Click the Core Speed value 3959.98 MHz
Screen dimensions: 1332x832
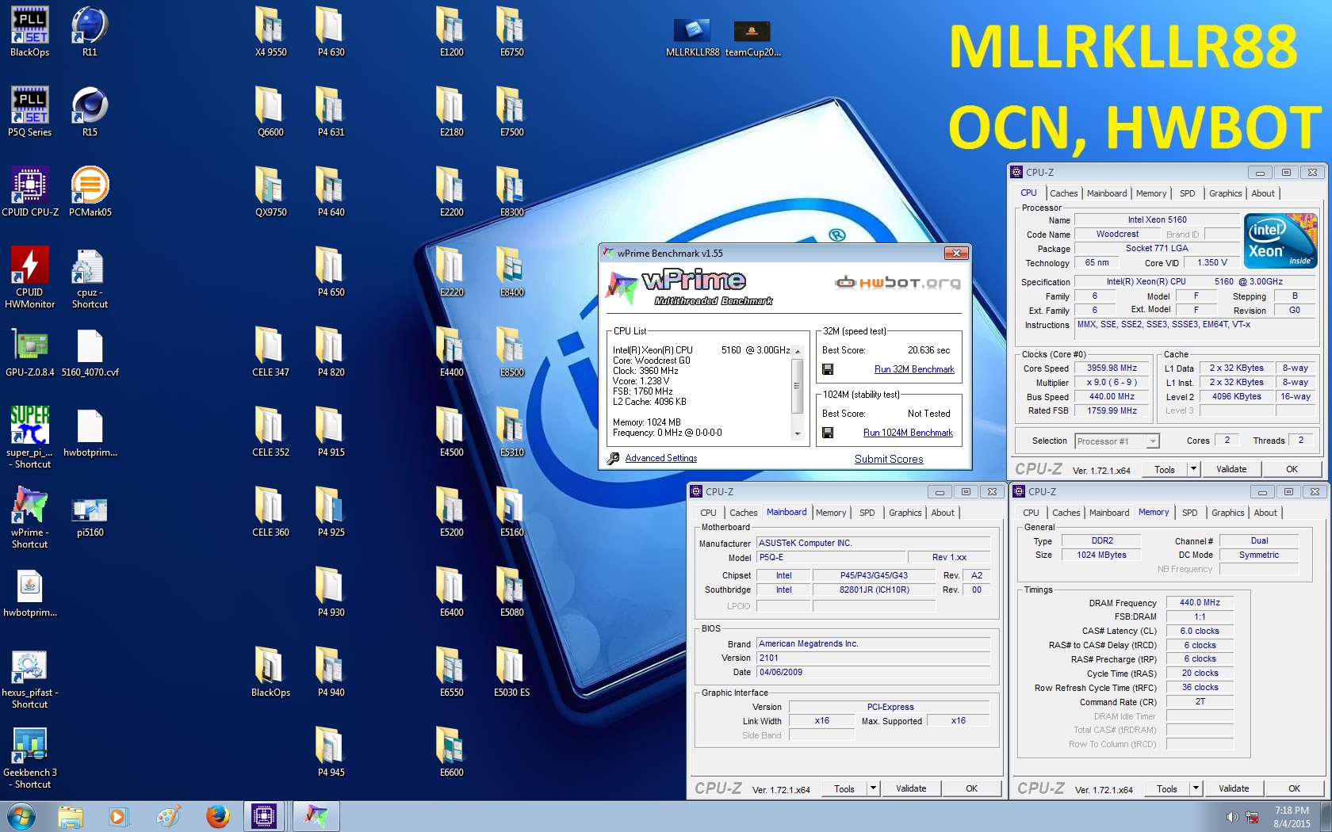pyautogui.click(x=1112, y=368)
